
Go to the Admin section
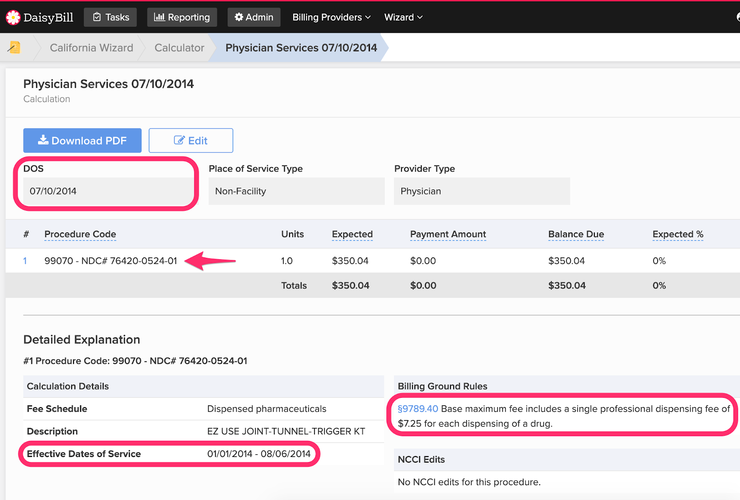point(254,17)
